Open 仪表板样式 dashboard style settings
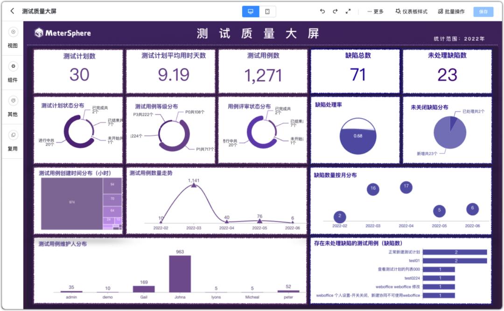The width and height of the screenshot is (504, 311). tap(413, 11)
